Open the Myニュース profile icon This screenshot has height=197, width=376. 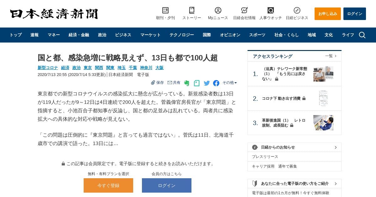(218, 10)
